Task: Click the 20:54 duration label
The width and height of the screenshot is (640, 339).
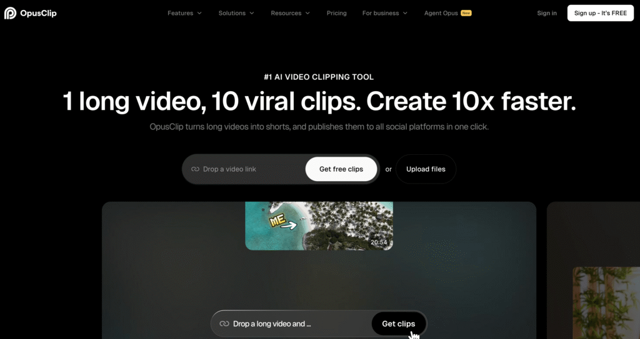Action: pyautogui.click(x=379, y=242)
